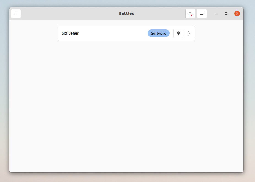
Task: Open the network connection warning icon
Action: pyautogui.click(x=190, y=13)
